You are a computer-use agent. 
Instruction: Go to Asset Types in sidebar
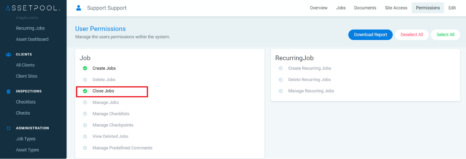[27, 150]
